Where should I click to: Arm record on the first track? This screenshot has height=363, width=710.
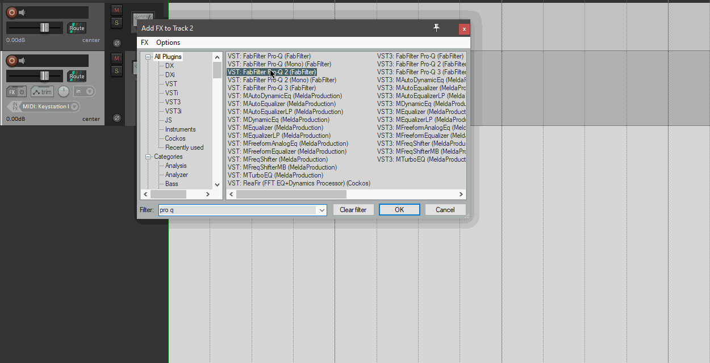coord(11,12)
